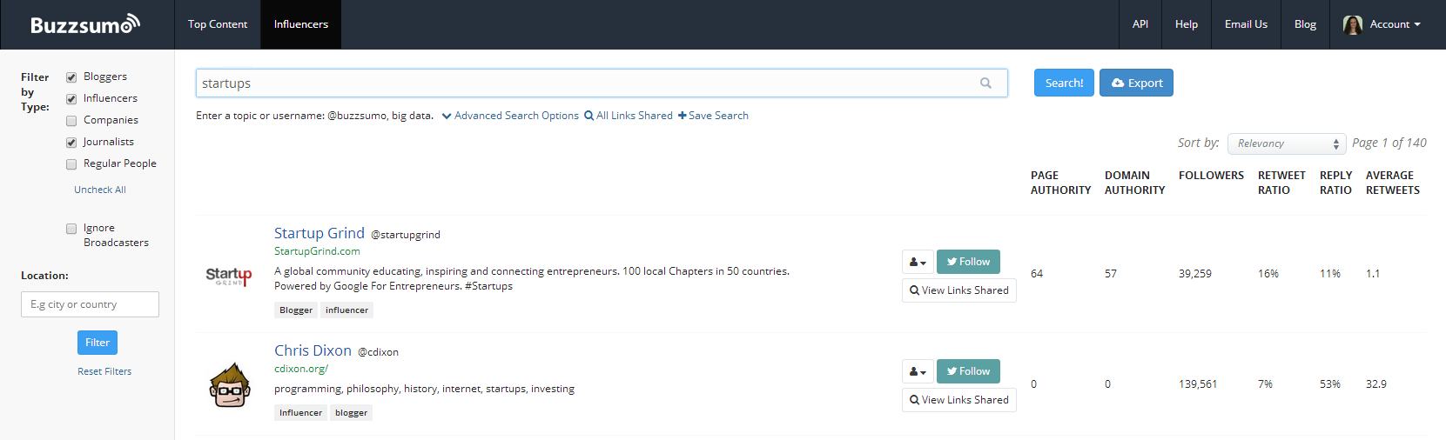Click the RETWEET RATIO column header

point(1281,183)
